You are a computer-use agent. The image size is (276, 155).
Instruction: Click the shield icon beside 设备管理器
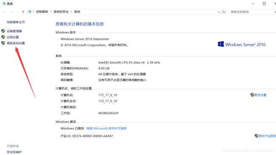[x=3, y=31]
